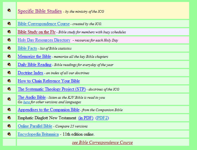
Task: Select text 'list of Bible statistics'
Action: (56, 48)
